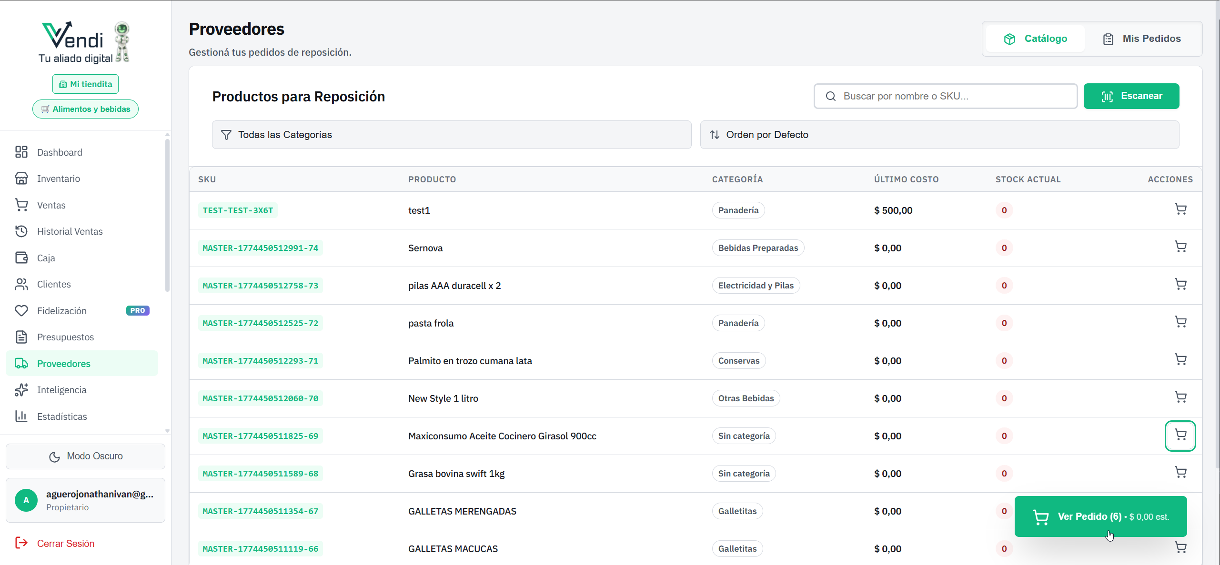Add Palmito en trozo to cart

point(1180,360)
